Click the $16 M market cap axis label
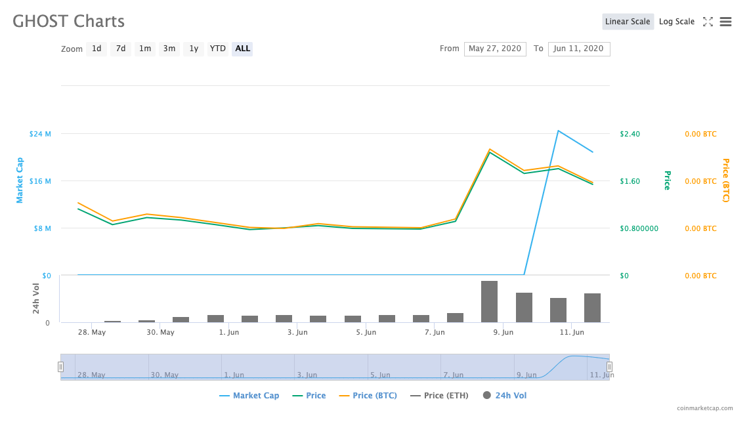749x422 pixels. click(40, 181)
